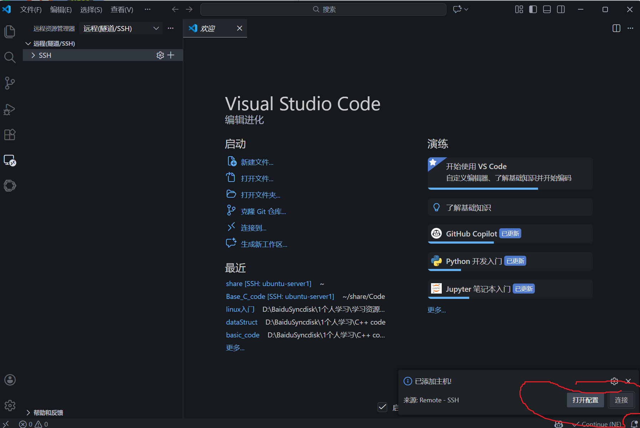Go forward with the navigation arrow

tap(189, 9)
